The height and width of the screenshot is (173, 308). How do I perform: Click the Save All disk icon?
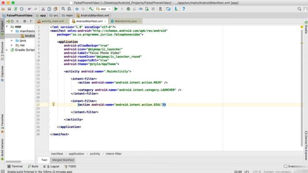[9, 9]
